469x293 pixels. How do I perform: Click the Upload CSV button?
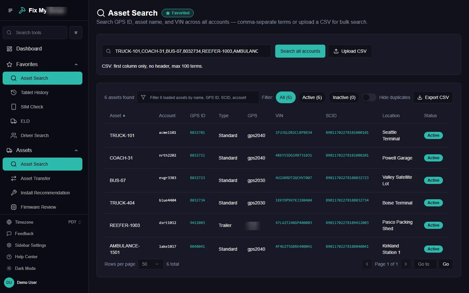pyautogui.click(x=350, y=51)
